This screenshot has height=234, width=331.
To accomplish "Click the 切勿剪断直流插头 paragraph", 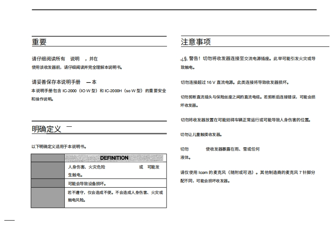I will (x=248, y=101).
